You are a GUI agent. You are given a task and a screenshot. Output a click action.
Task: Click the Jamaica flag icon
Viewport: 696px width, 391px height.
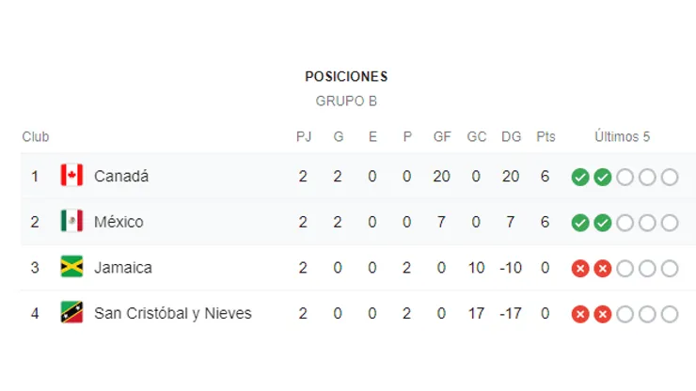(x=71, y=266)
